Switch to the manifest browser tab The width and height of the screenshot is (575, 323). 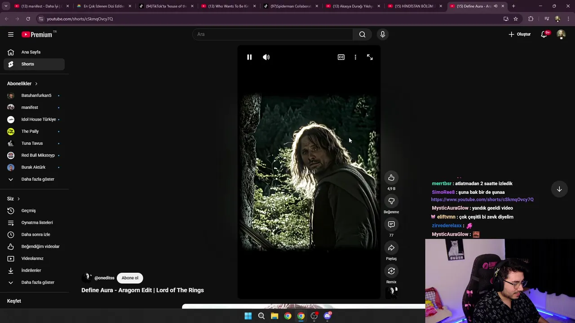[41, 6]
